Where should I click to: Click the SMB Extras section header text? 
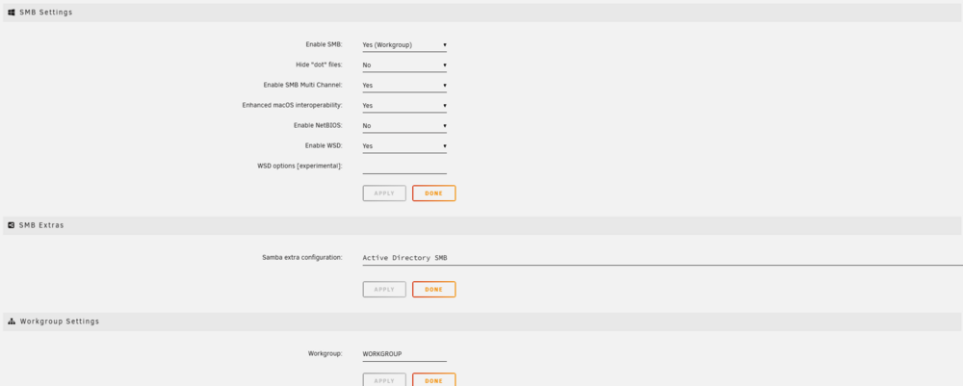click(x=41, y=225)
